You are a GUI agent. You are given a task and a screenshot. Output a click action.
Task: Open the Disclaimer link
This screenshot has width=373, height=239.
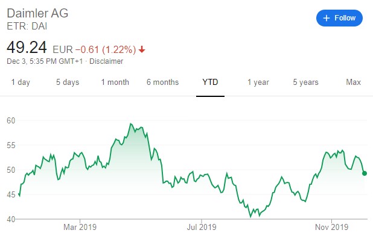click(106, 61)
